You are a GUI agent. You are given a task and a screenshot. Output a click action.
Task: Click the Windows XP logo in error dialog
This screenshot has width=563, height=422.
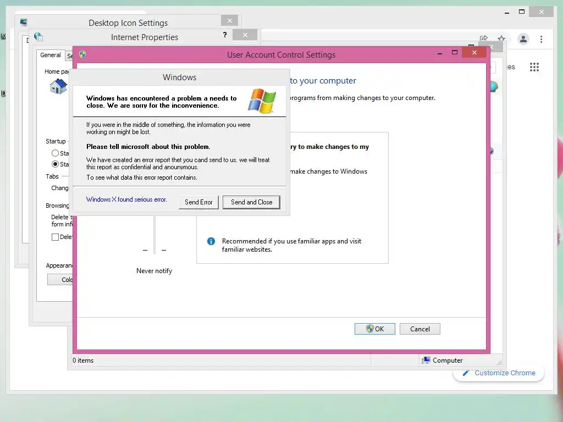(262, 101)
